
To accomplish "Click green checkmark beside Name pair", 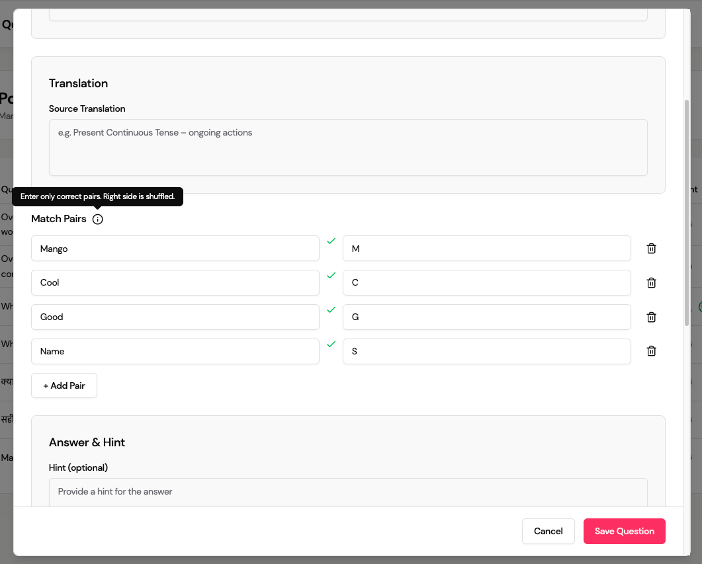I will (331, 344).
